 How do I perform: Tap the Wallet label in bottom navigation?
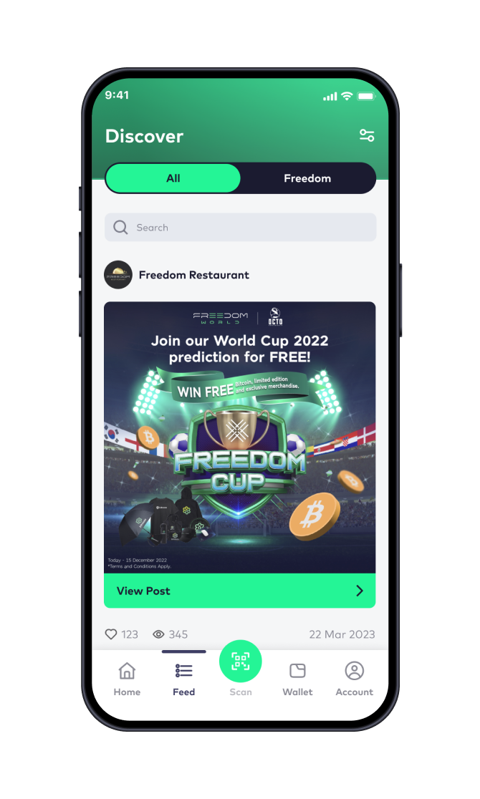click(x=297, y=692)
